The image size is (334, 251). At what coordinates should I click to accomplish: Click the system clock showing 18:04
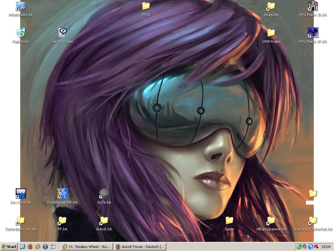[326, 247]
